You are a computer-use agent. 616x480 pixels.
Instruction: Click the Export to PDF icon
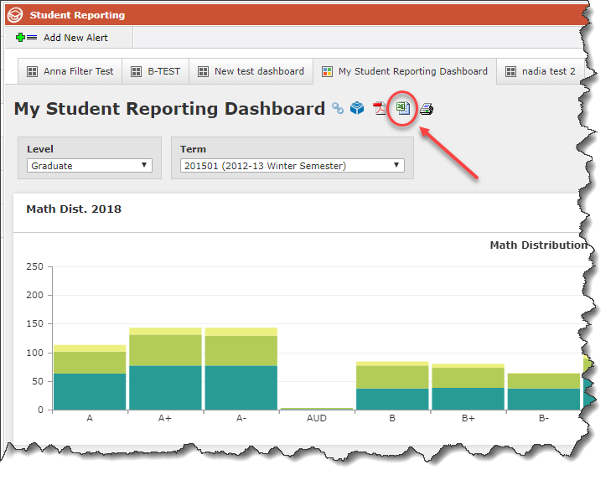(x=380, y=109)
